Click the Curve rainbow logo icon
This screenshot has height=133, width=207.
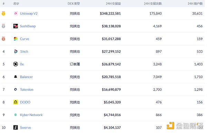(16, 39)
